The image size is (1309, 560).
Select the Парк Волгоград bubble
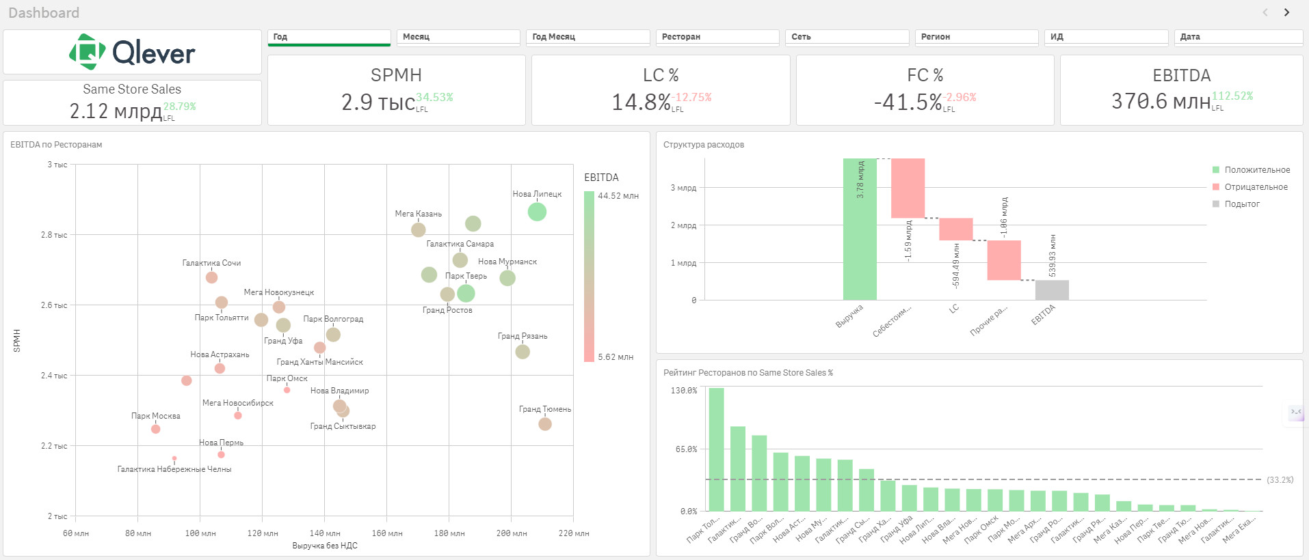(x=333, y=335)
